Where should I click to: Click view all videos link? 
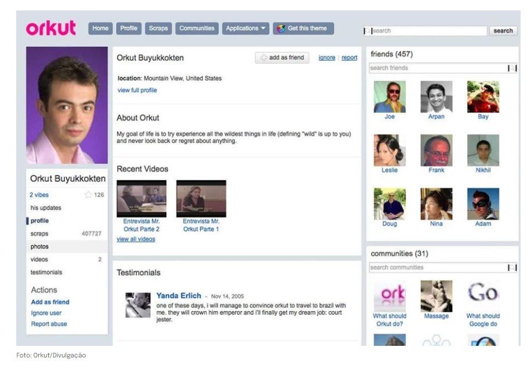pyautogui.click(x=136, y=239)
